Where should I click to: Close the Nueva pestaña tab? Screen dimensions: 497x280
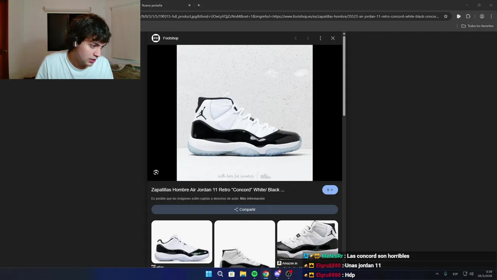point(189,5)
